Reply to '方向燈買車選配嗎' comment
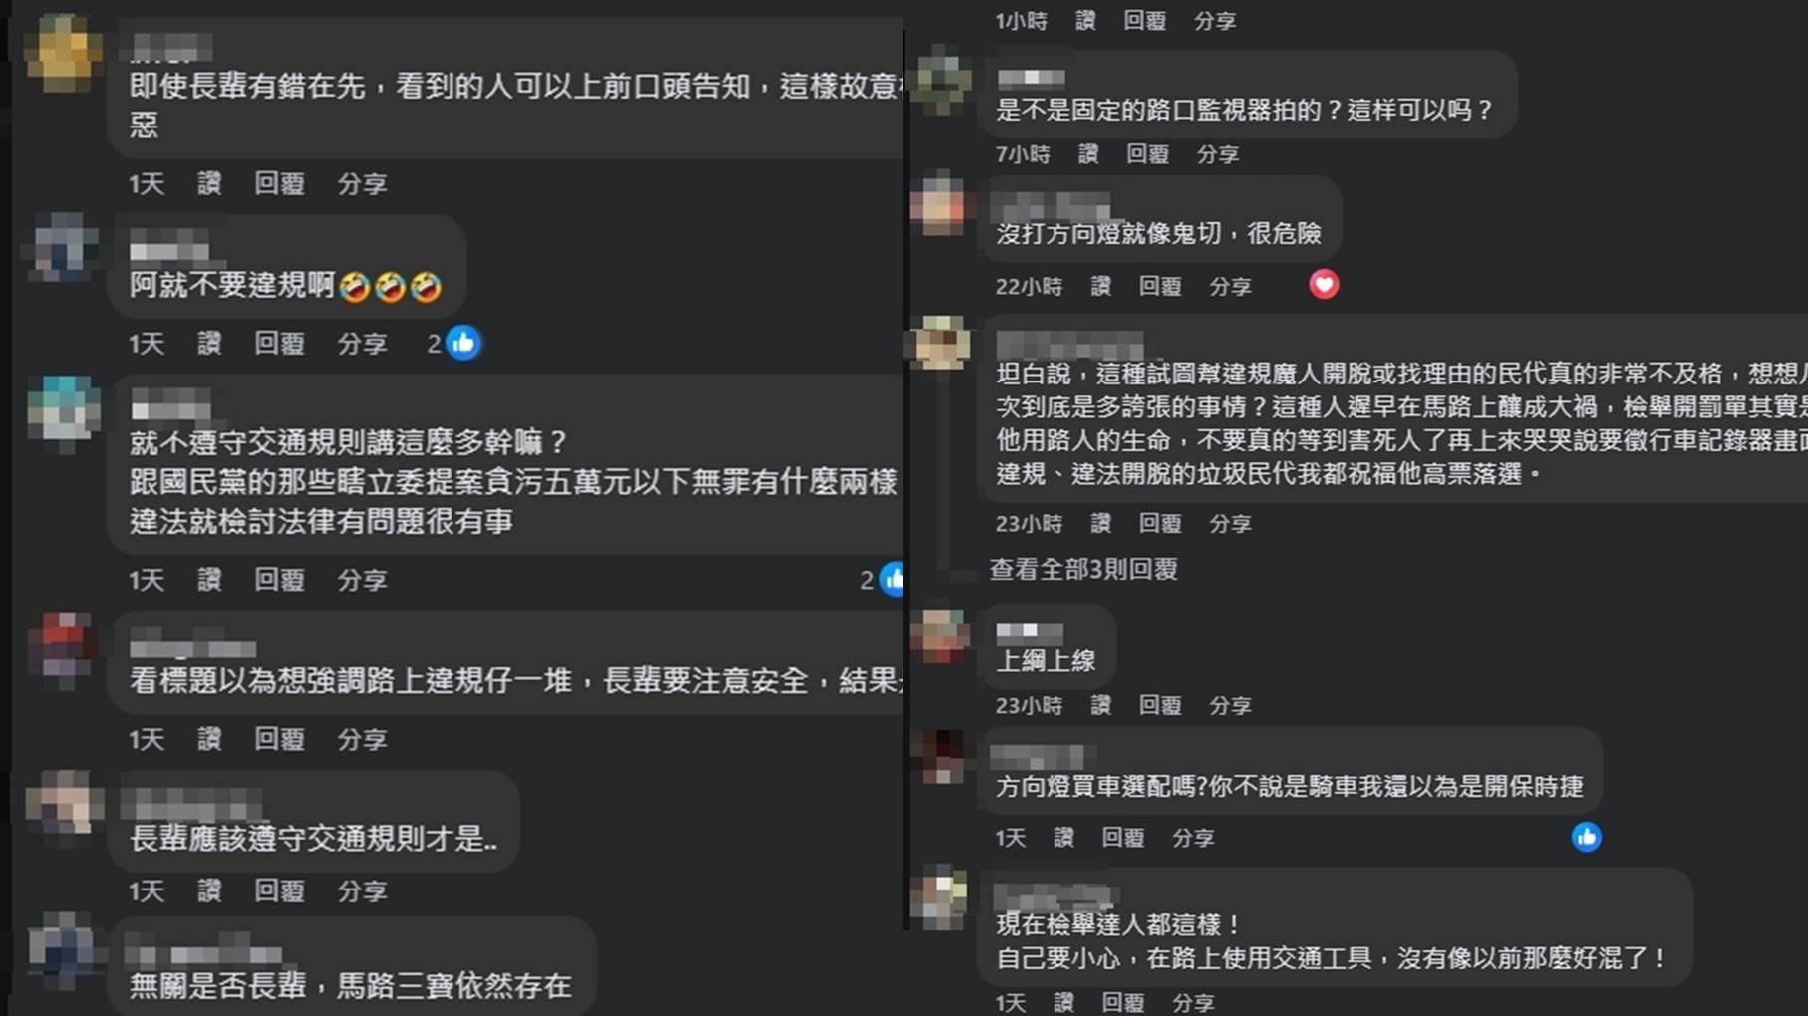This screenshot has height=1016, width=1808. pyautogui.click(x=1122, y=838)
